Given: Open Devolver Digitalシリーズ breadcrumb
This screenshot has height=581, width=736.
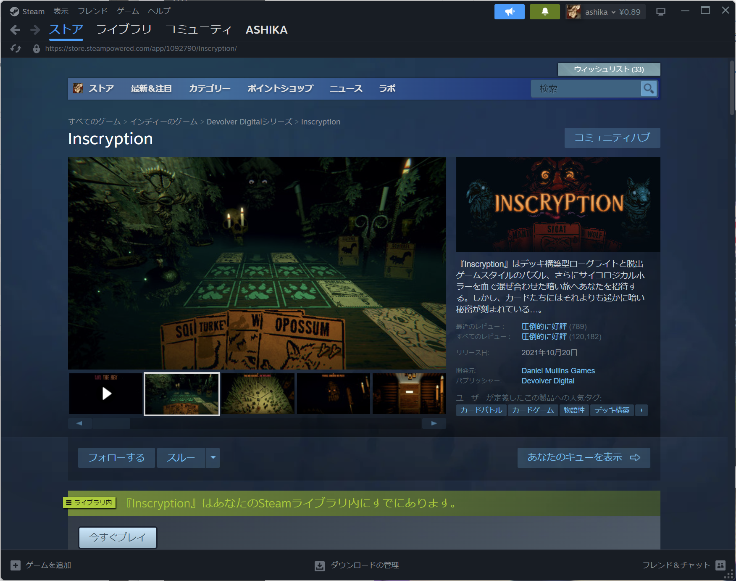Looking at the screenshot, I should (250, 122).
